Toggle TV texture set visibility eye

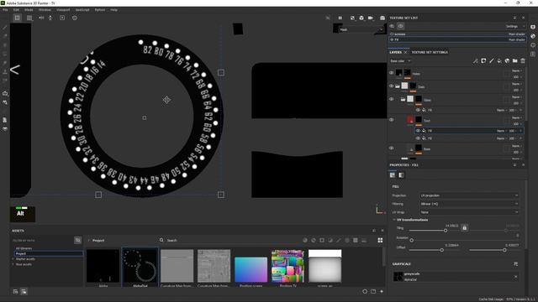392,39
